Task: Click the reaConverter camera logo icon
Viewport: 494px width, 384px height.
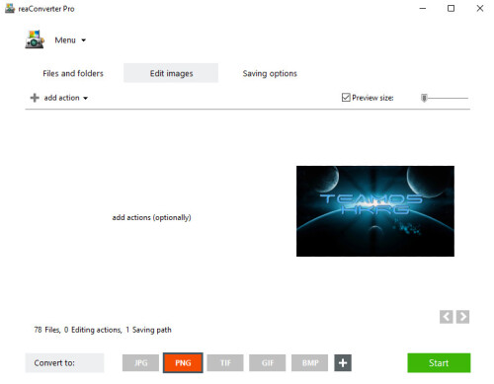Action: (x=35, y=39)
